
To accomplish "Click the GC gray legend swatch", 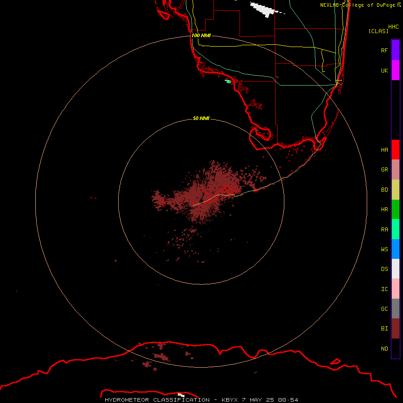I will click(395, 309).
